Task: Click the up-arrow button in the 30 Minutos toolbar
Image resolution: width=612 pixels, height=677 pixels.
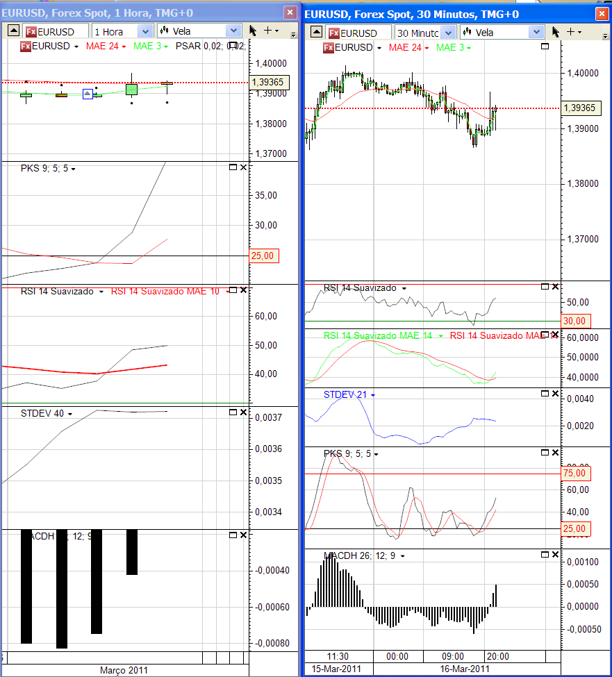Action: (316, 32)
